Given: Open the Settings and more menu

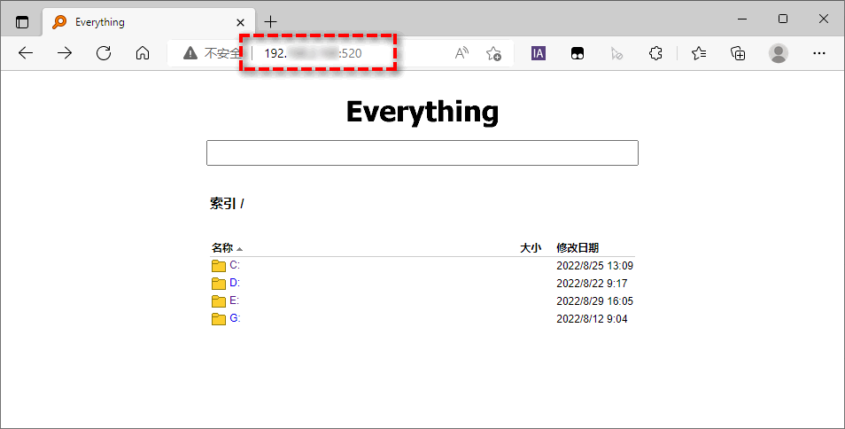Looking at the screenshot, I should [819, 53].
